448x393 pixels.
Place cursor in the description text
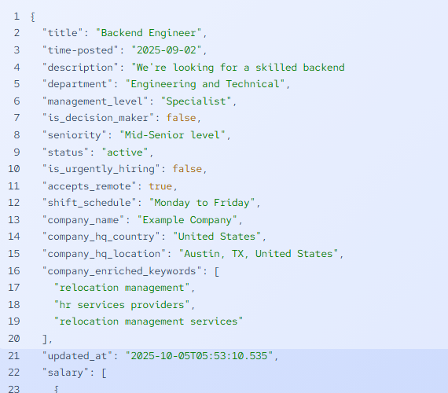(x=237, y=68)
